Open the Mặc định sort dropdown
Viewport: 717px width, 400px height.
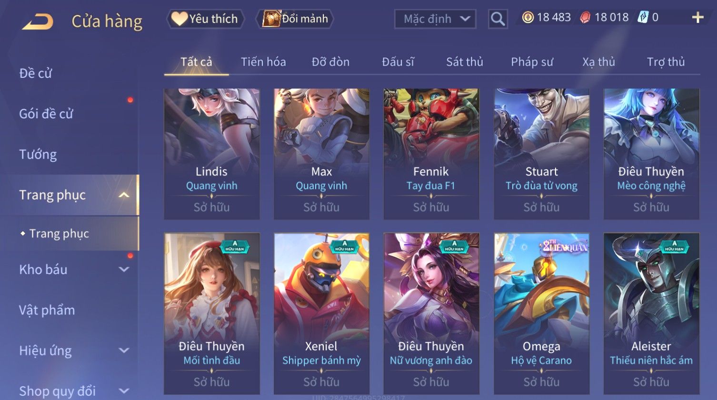[x=435, y=19]
